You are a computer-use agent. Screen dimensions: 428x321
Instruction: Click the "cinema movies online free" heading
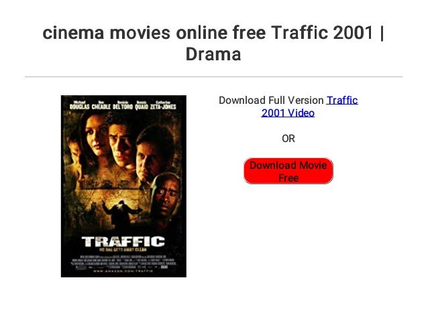[x=154, y=33]
